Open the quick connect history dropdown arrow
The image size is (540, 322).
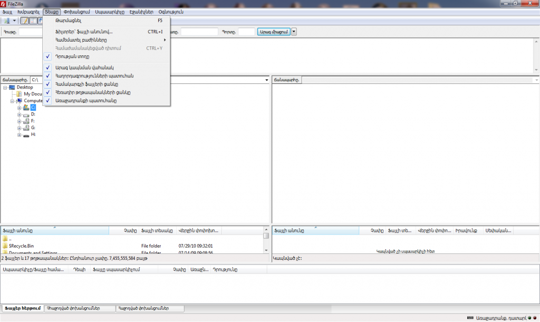coord(294,32)
